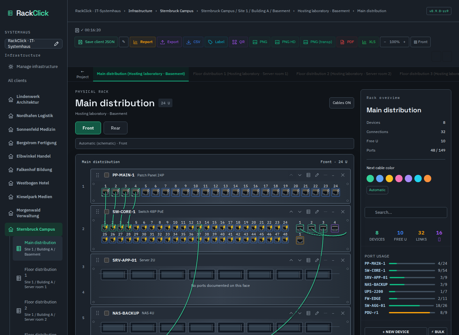459x335 pixels.
Task: Tick the SRV-APP-01 checkbox
Action: 107,260
